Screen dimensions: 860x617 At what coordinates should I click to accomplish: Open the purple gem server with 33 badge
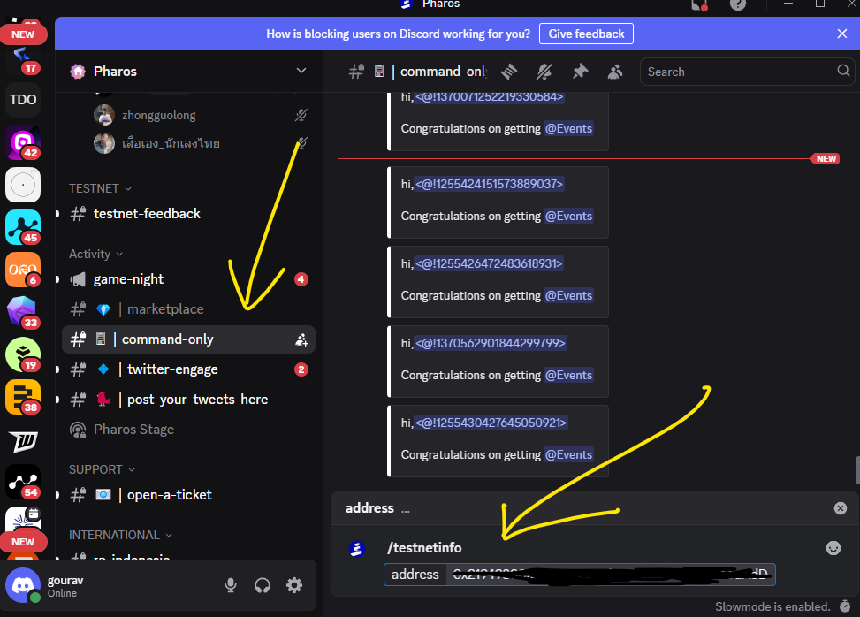point(23,312)
